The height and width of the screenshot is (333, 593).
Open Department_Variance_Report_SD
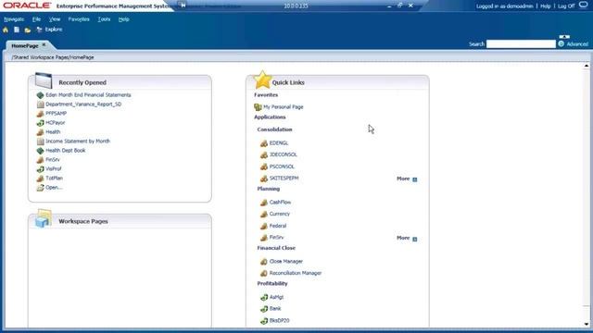83,105
